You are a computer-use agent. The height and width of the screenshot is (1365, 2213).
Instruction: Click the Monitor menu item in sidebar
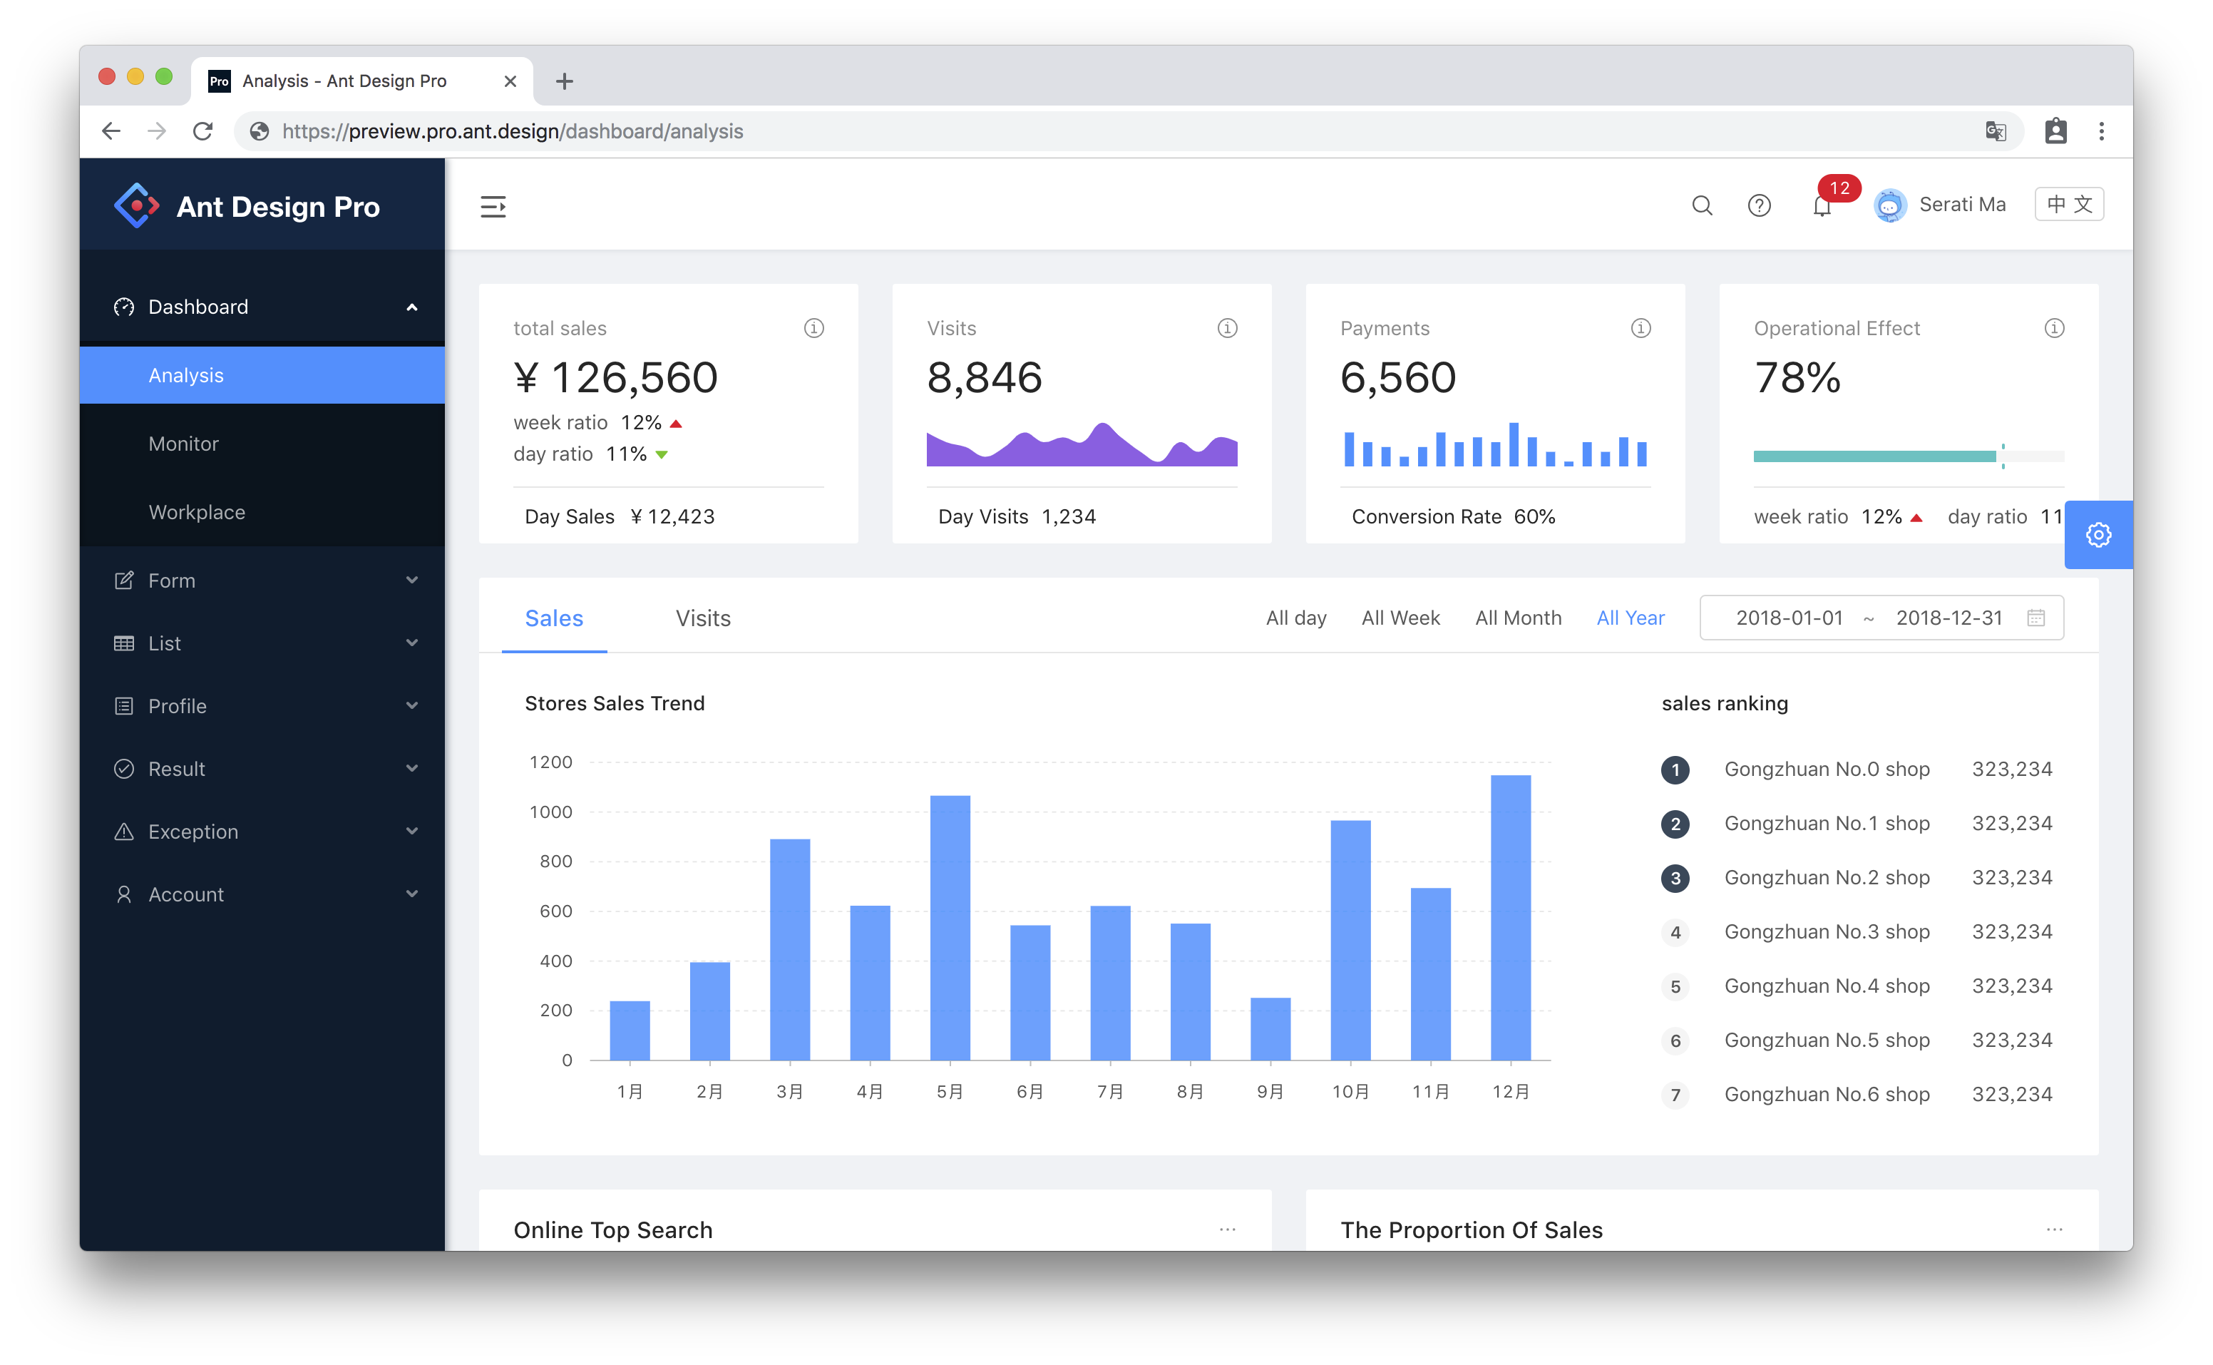coord(183,443)
